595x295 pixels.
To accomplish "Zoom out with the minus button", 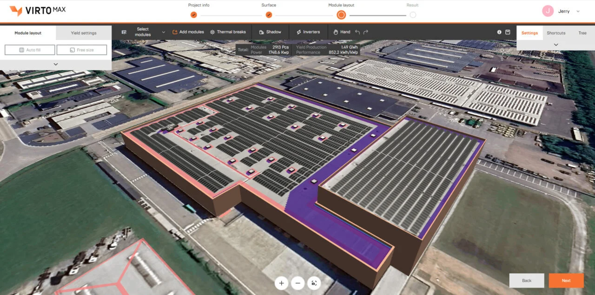I will coord(298,283).
